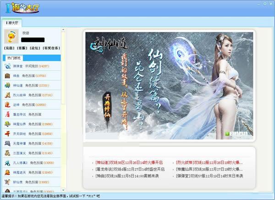Image resolution: width=275 pixels, height=200 pixels.
Task: Launch the 凡人修真2 game icon
Action: pyautogui.click(x=7, y=163)
